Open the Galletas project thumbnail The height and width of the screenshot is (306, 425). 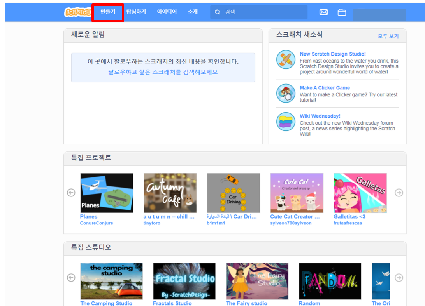pyautogui.click(x=360, y=193)
